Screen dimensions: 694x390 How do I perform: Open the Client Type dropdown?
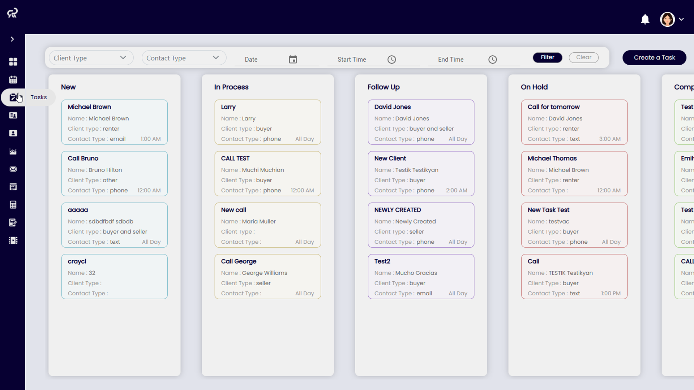point(91,58)
